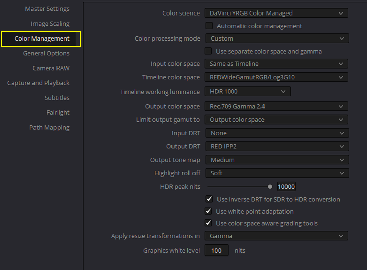Screen dimensions: 367x270
Task: Open Timeline working luminance dropdown
Action: tap(248, 91)
